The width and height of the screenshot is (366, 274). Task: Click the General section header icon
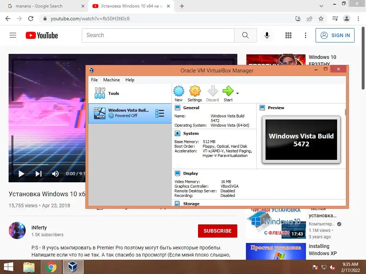(x=177, y=108)
